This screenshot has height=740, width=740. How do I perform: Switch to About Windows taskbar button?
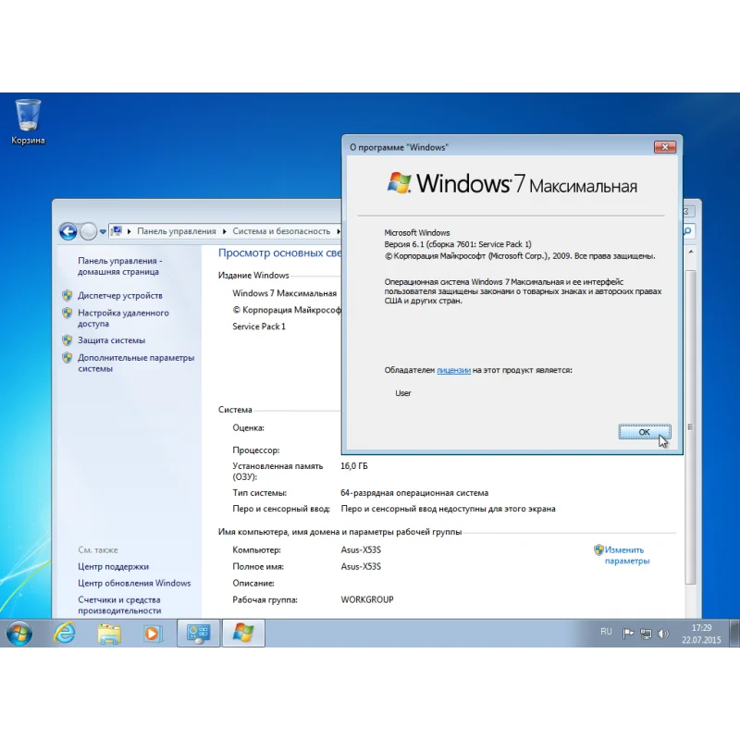pos(243,633)
